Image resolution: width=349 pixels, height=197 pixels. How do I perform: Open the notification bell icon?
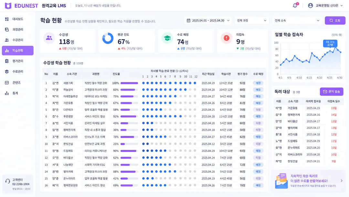(295, 5)
